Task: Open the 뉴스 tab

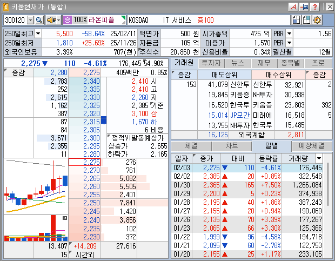Action: pos(238,63)
